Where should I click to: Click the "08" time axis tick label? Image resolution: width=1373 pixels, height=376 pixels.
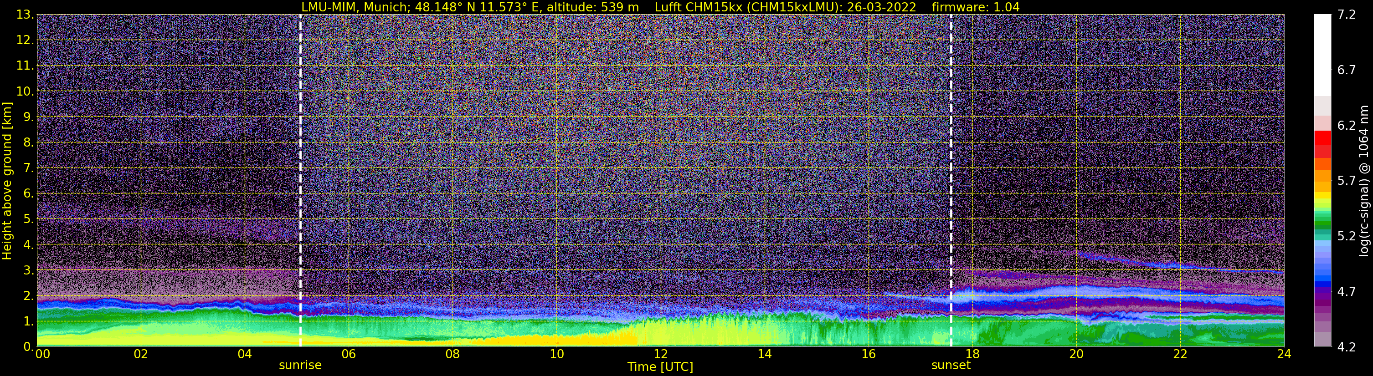coord(453,354)
